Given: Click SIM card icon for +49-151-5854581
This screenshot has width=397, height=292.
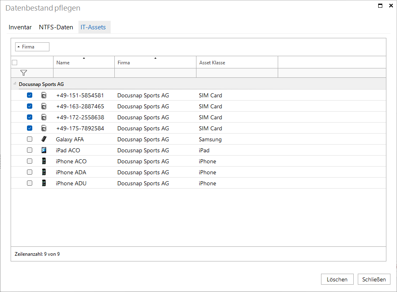Looking at the screenshot, I should [x=44, y=95].
